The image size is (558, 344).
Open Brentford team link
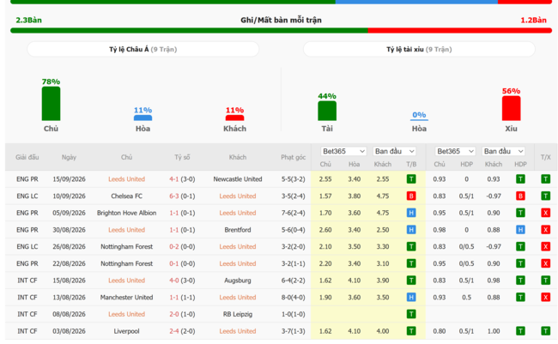(237, 230)
